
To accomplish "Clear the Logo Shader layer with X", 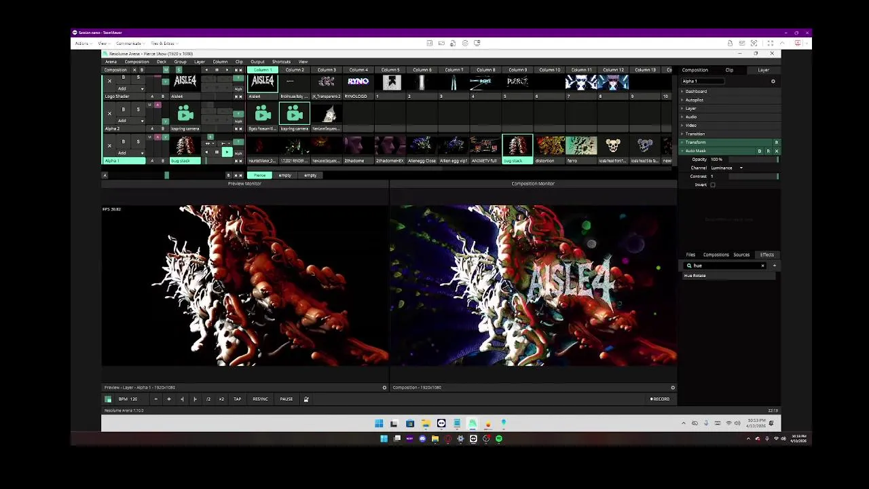I will pos(109,81).
